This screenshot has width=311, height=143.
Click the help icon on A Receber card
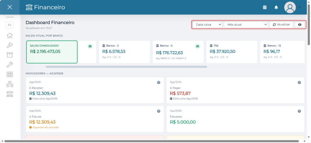click(x=159, y=82)
